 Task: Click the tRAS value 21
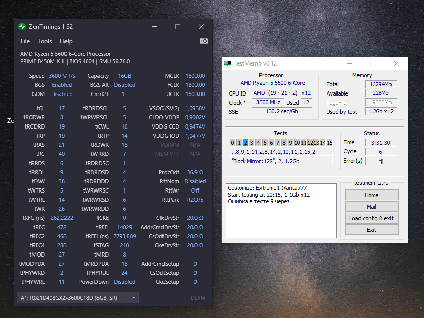pos(62,145)
